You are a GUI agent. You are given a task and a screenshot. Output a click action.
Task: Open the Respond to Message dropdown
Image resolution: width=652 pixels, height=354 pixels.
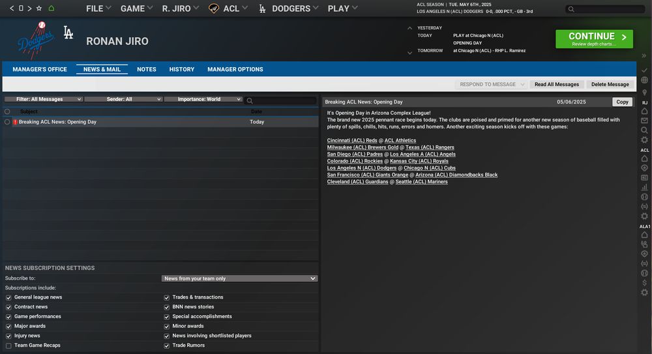pos(492,85)
